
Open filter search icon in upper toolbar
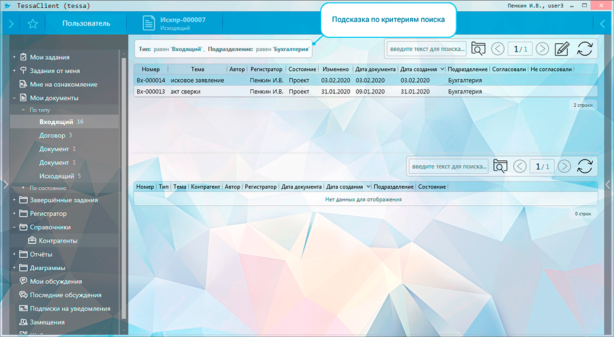point(478,48)
